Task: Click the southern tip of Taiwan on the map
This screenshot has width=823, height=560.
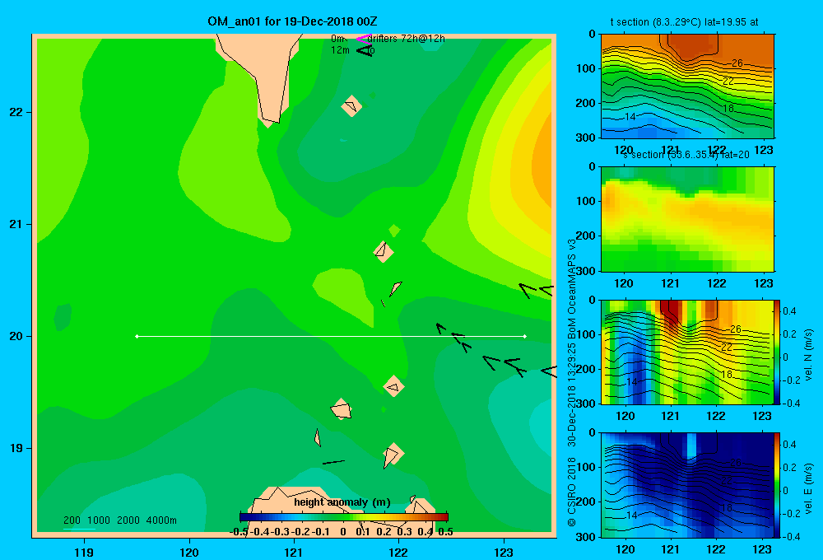Action: [x=269, y=122]
